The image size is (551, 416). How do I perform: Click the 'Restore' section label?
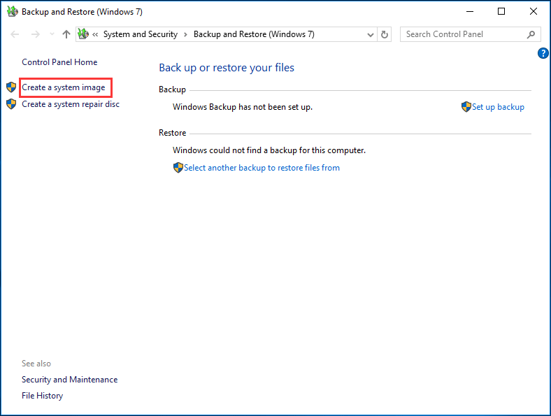pyautogui.click(x=172, y=133)
